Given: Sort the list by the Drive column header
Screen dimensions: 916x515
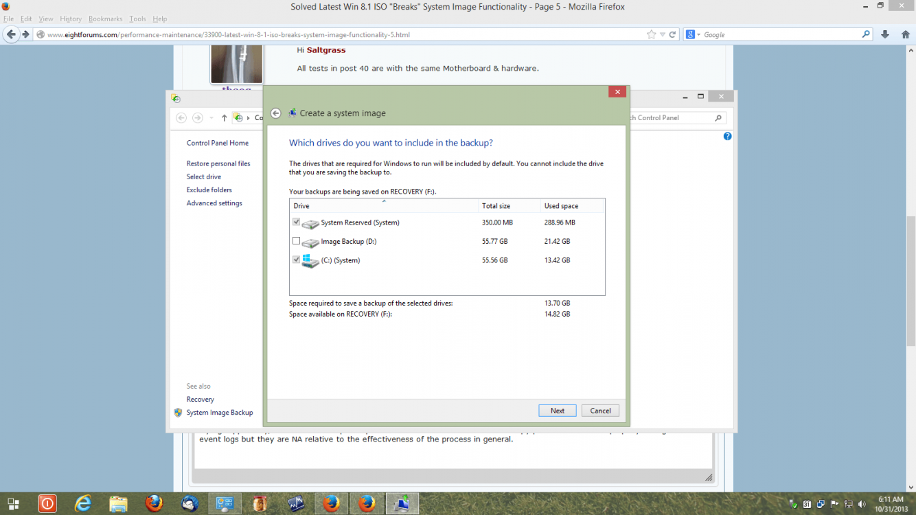Looking at the screenshot, I should coord(384,206).
